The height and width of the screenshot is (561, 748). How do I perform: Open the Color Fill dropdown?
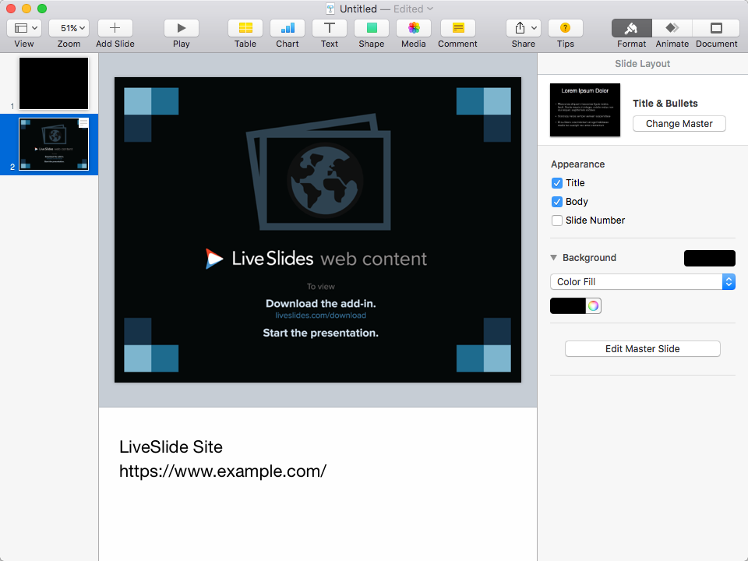coord(643,282)
